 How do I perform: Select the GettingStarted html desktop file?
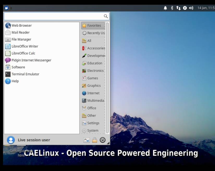[x=21, y=153]
